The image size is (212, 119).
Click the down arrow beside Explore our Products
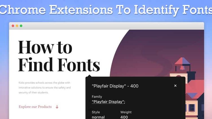(x=57, y=107)
